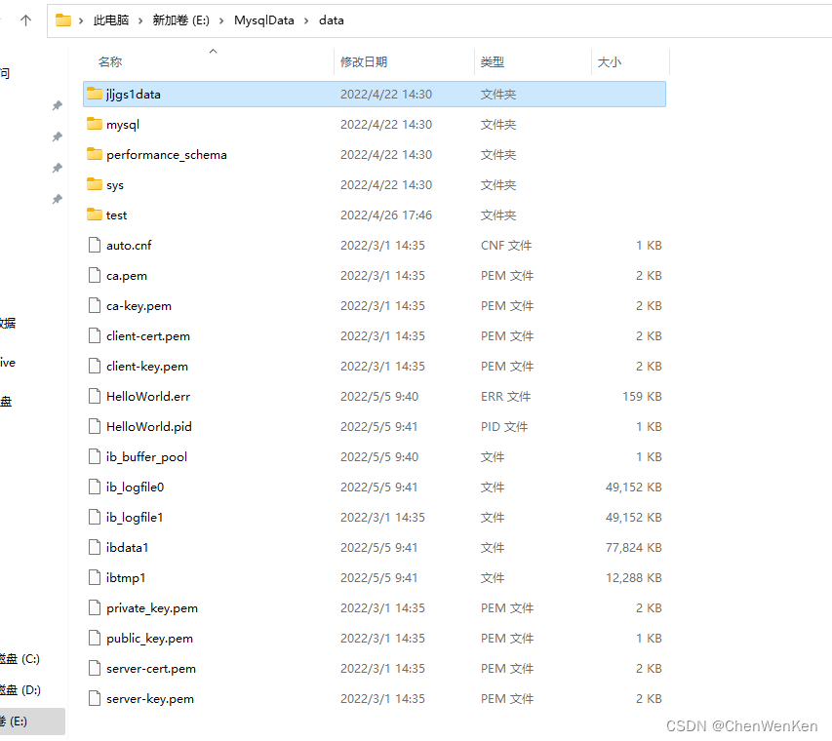This screenshot has width=832, height=741.
Task: Click the folder icon in address bar
Action: (x=63, y=20)
